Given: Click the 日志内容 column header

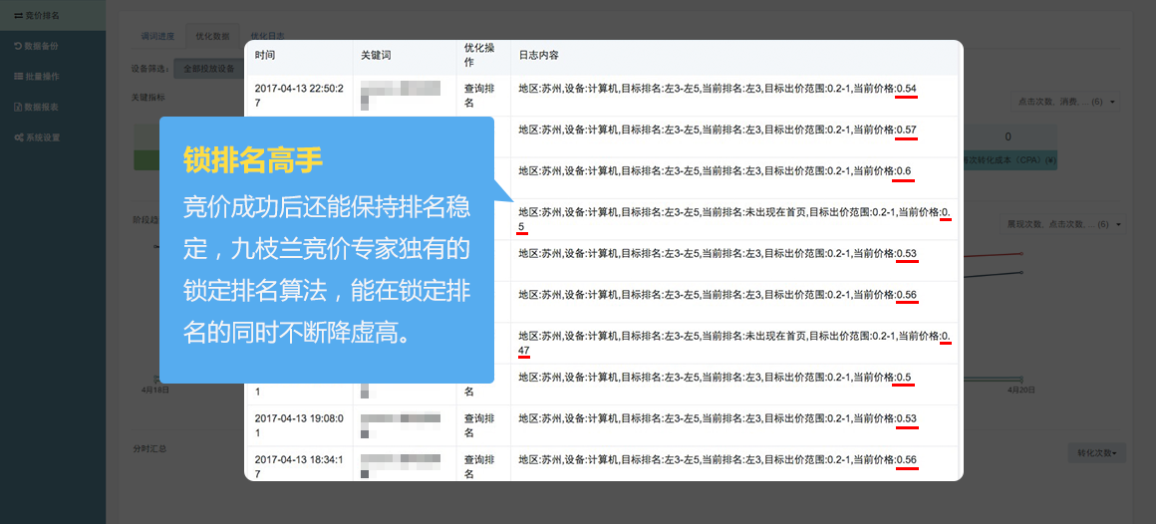Looking at the screenshot, I should [x=539, y=56].
